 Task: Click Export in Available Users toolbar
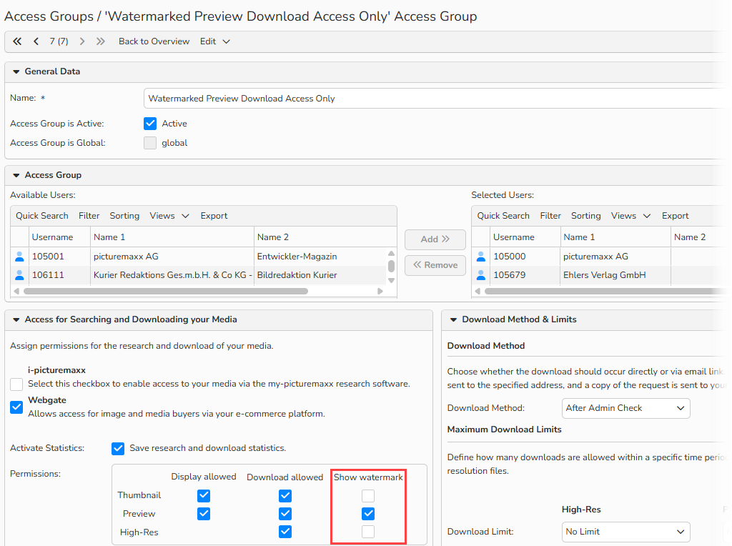point(214,216)
